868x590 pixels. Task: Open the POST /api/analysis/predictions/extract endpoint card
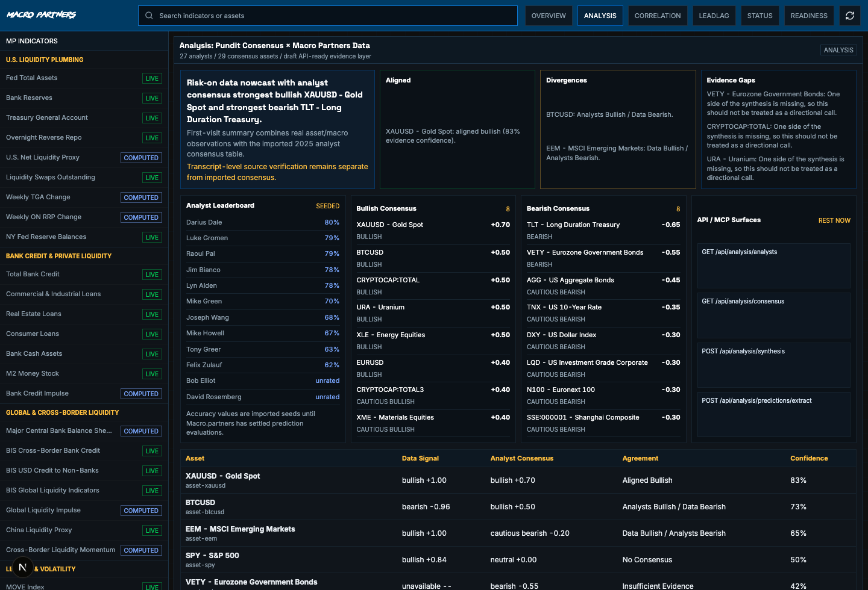[774, 414]
